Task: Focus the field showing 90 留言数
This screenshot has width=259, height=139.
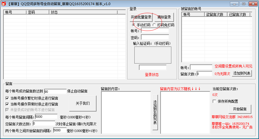Action: [55, 92]
